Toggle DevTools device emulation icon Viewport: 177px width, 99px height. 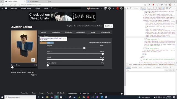click(x=131, y=8)
